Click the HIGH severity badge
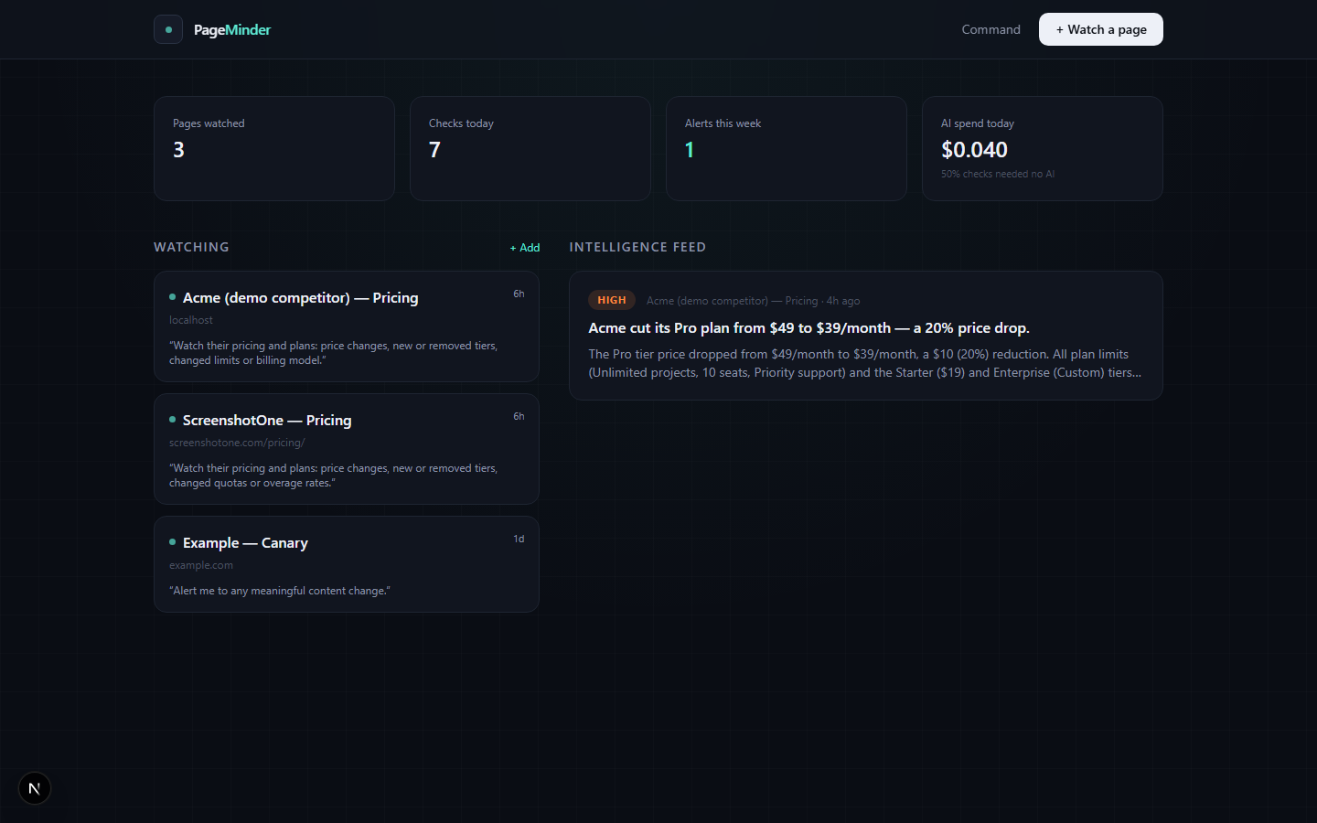This screenshot has width=1317, height=823. (612, 300)
